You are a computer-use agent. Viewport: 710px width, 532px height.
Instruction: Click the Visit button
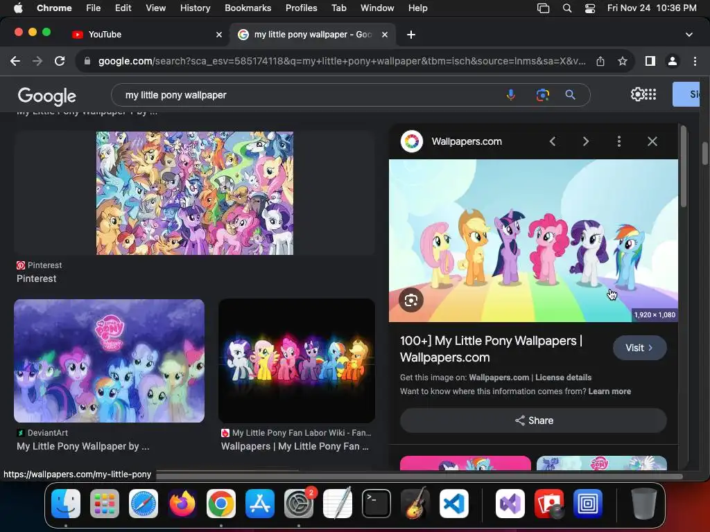click(639, 348)
